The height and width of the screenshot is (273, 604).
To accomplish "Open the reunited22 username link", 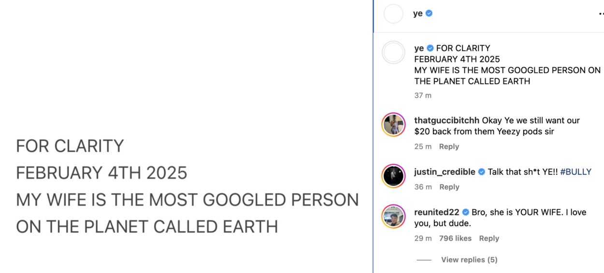I will [x=437, y=213].
